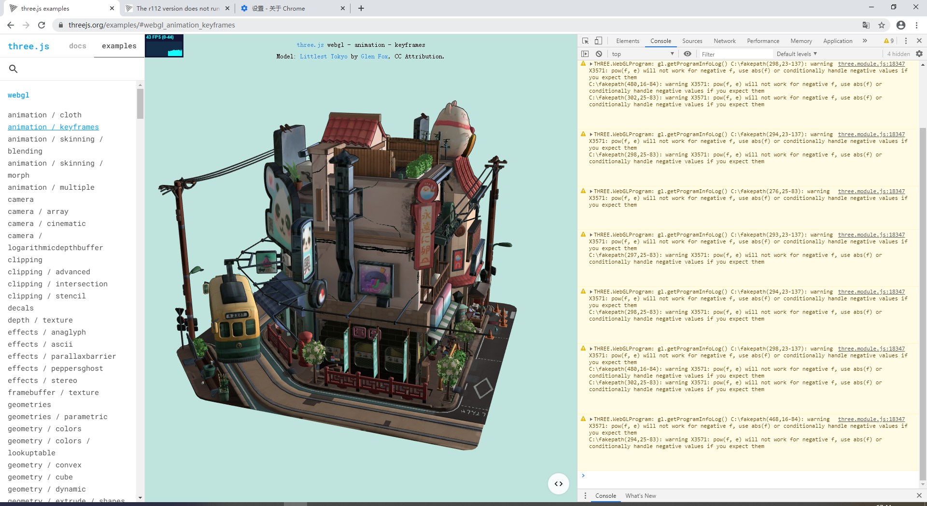The height and width of the screenshot is (506, 927).
Task: Reload the page
Action: 42,25
